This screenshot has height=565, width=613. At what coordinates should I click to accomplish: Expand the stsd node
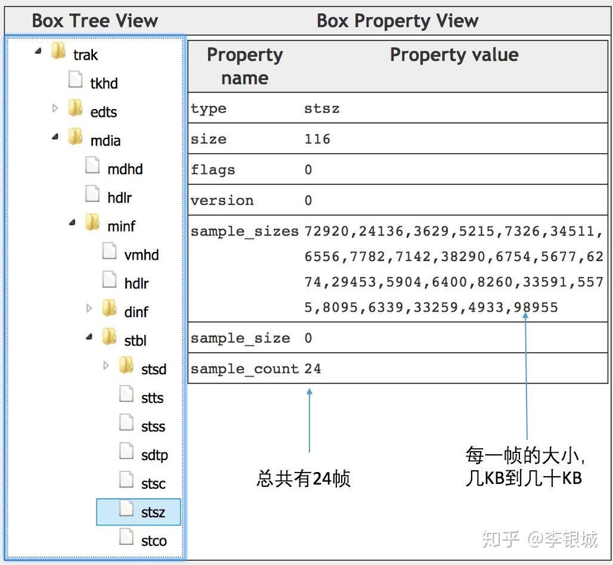click(107, 366)
